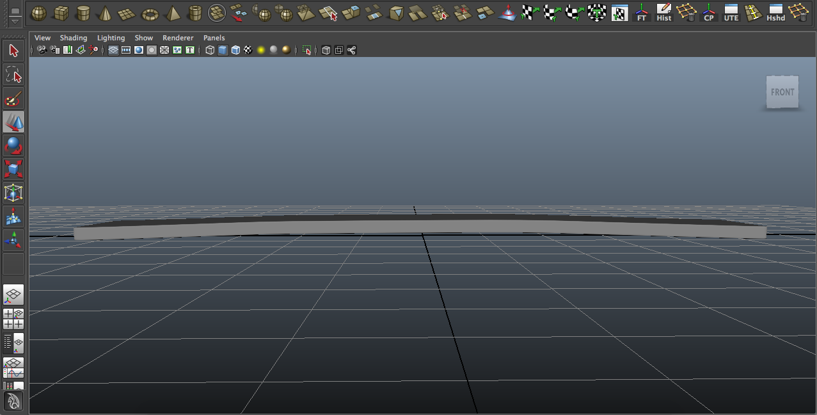Open the Shading menu of the panel
Image resolution: width=817 pixels, height=415 pixels.
click(x=74, y=37)
